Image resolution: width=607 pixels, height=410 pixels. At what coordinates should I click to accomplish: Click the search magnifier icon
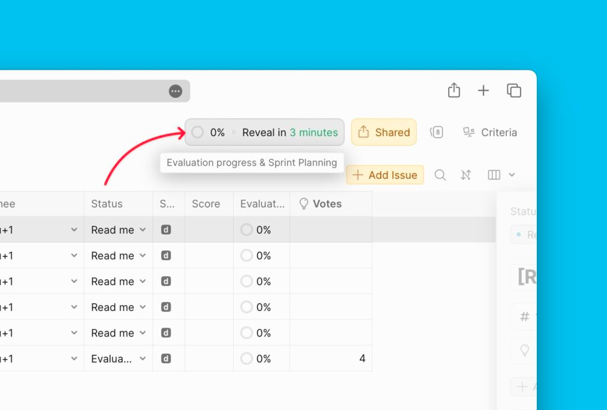[x=440, y=175]
